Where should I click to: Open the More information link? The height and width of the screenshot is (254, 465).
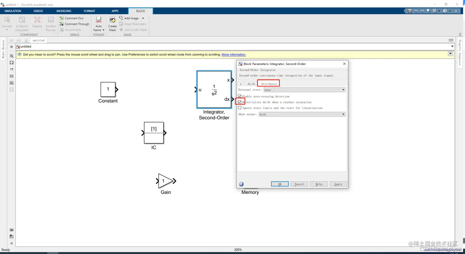[x=234, y=55]
